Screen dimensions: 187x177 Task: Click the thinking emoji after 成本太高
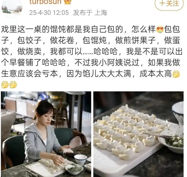[x=176, y=74]
